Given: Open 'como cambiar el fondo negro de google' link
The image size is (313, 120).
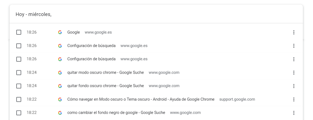Looking at the screenshot, I should [116, 113].
